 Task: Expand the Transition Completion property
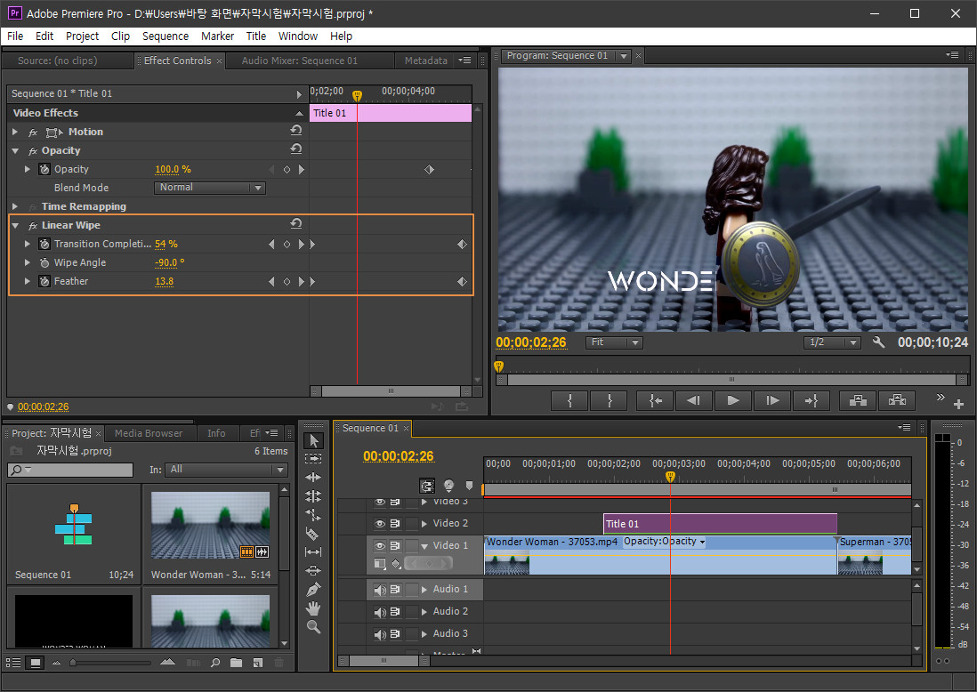pos(27,244)
